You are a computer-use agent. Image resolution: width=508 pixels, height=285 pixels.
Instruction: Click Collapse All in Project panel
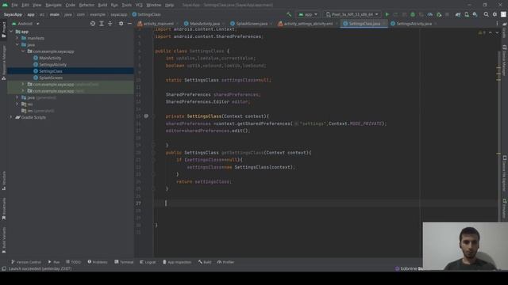(110, 24)
